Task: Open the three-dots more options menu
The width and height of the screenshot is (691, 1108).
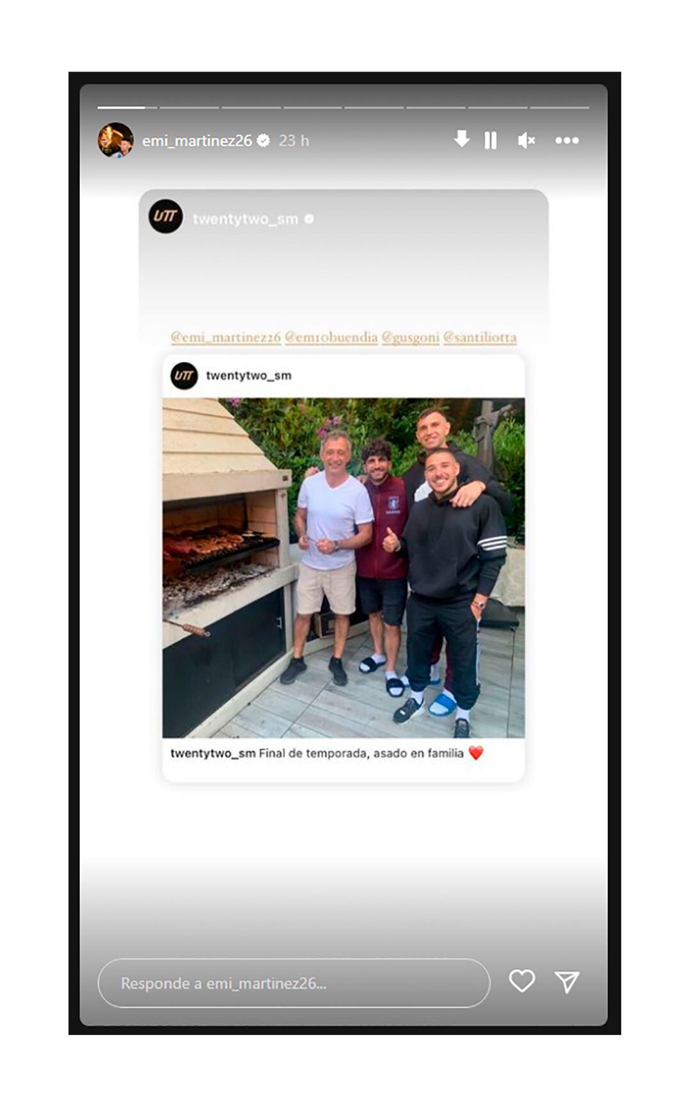Action: point(567,140)
